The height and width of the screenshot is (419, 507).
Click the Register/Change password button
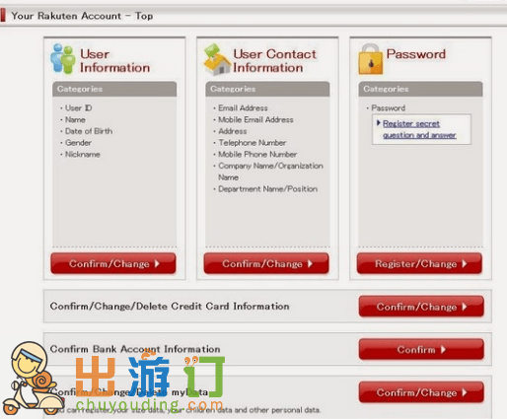point(419,263)
